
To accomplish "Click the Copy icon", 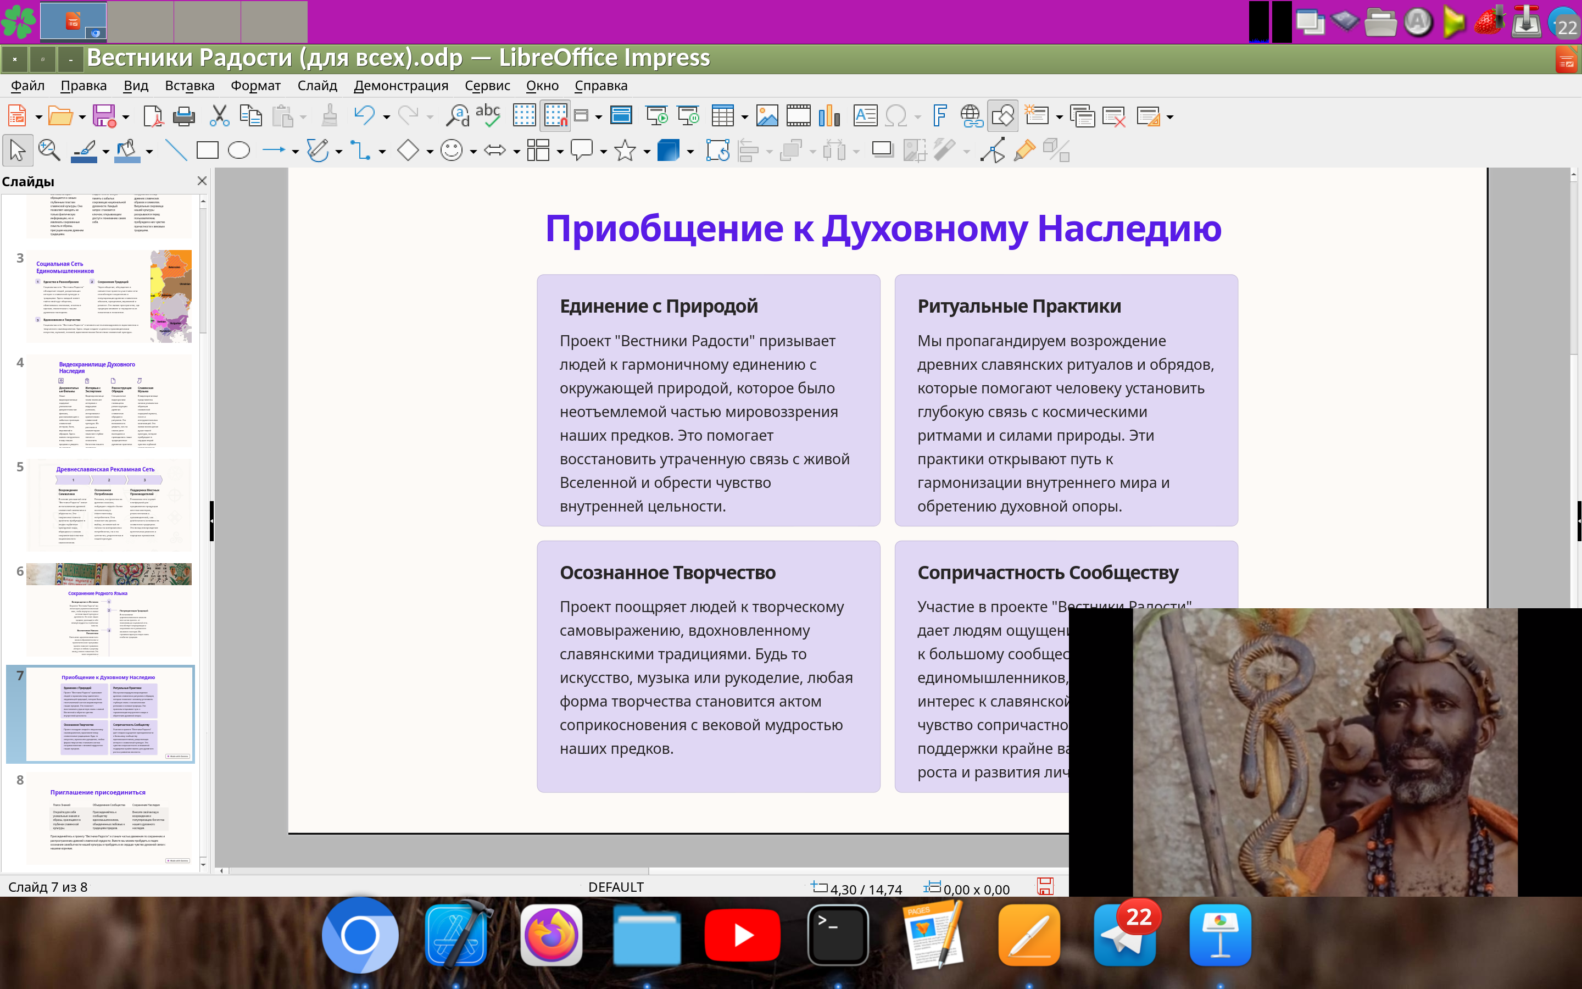I will pos(251,116).
